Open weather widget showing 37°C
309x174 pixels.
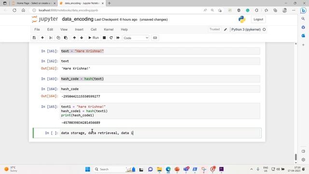pyautogui.click(x=11, y=169)
